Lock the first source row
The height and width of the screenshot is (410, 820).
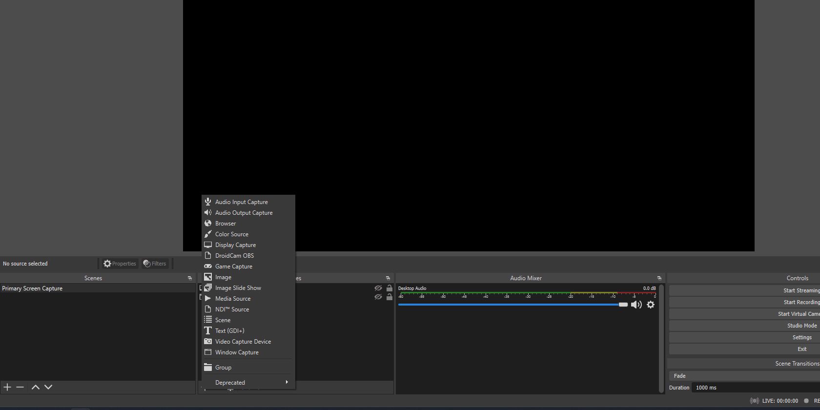[389, 288]
